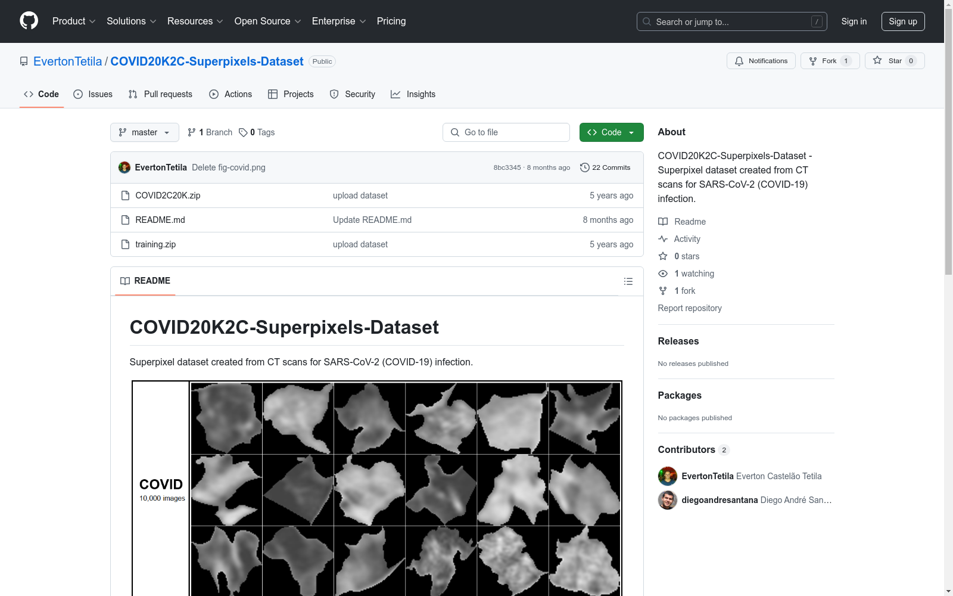953x596 pixels.
Task: Star this repository
Action: pos(895,61)
